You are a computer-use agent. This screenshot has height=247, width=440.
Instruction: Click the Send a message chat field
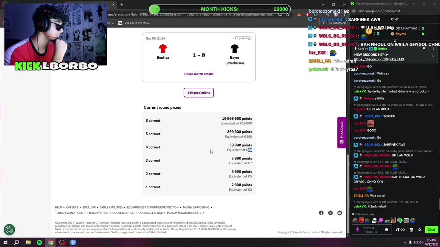point(372,230)
